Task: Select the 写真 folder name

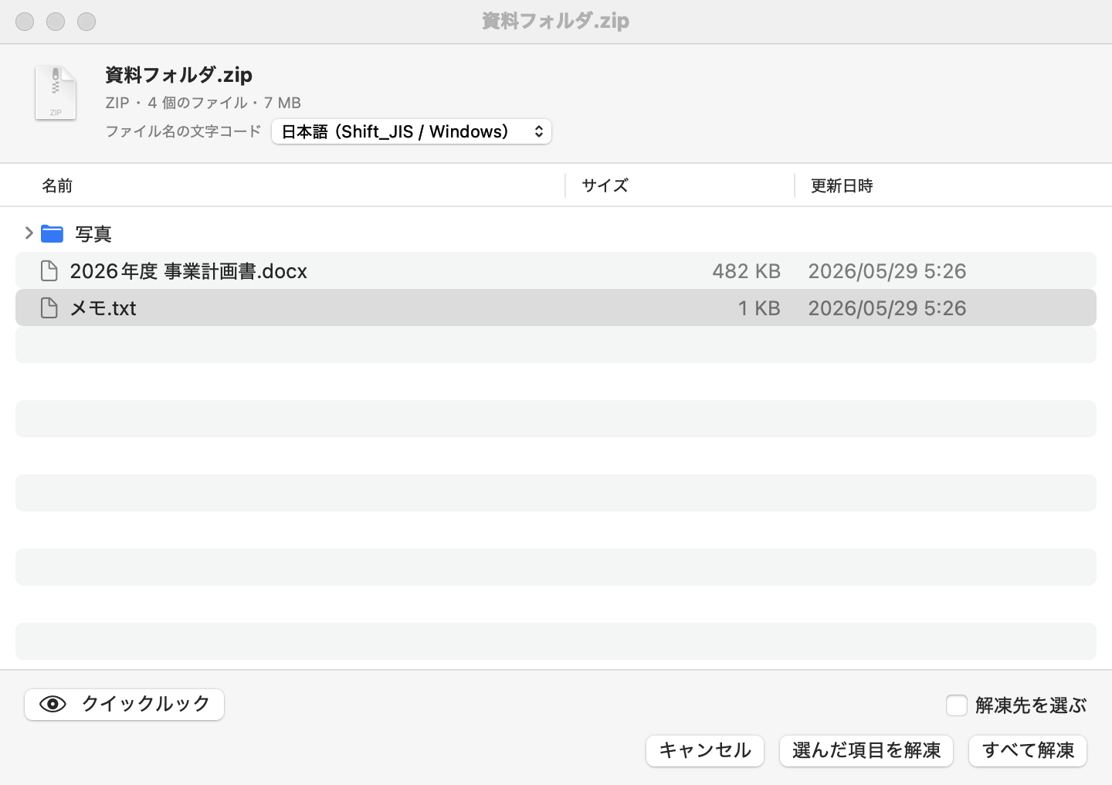Action: (x=93, y=233)
